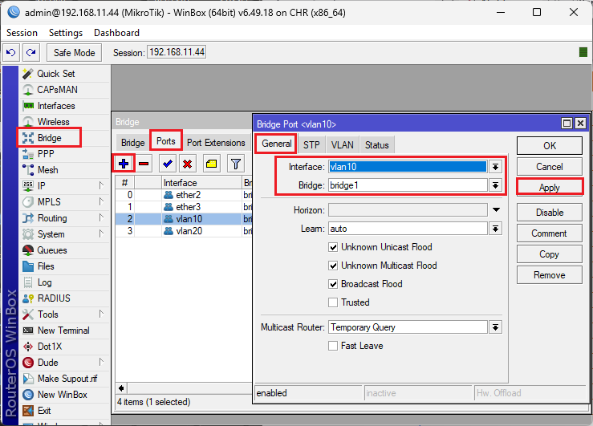Open the Multicast Router dropdown
The height and width of the screenshot is (426, 593).
tap(496, 327)
